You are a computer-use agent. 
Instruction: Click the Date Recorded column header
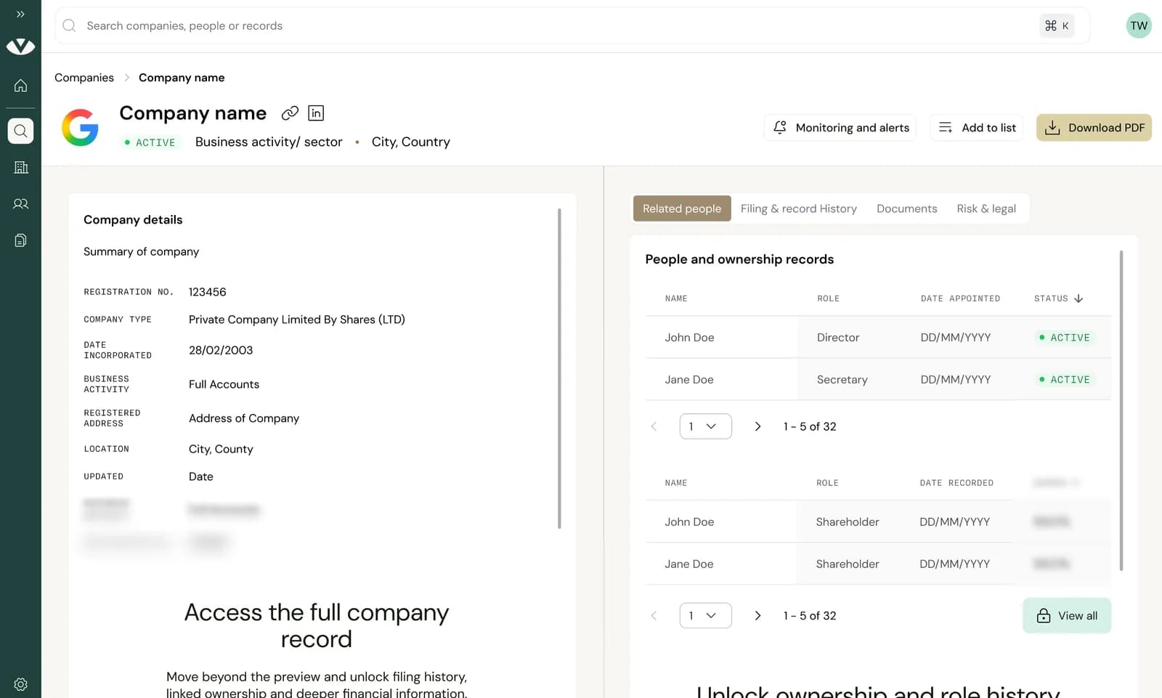[x=956, y=483]
